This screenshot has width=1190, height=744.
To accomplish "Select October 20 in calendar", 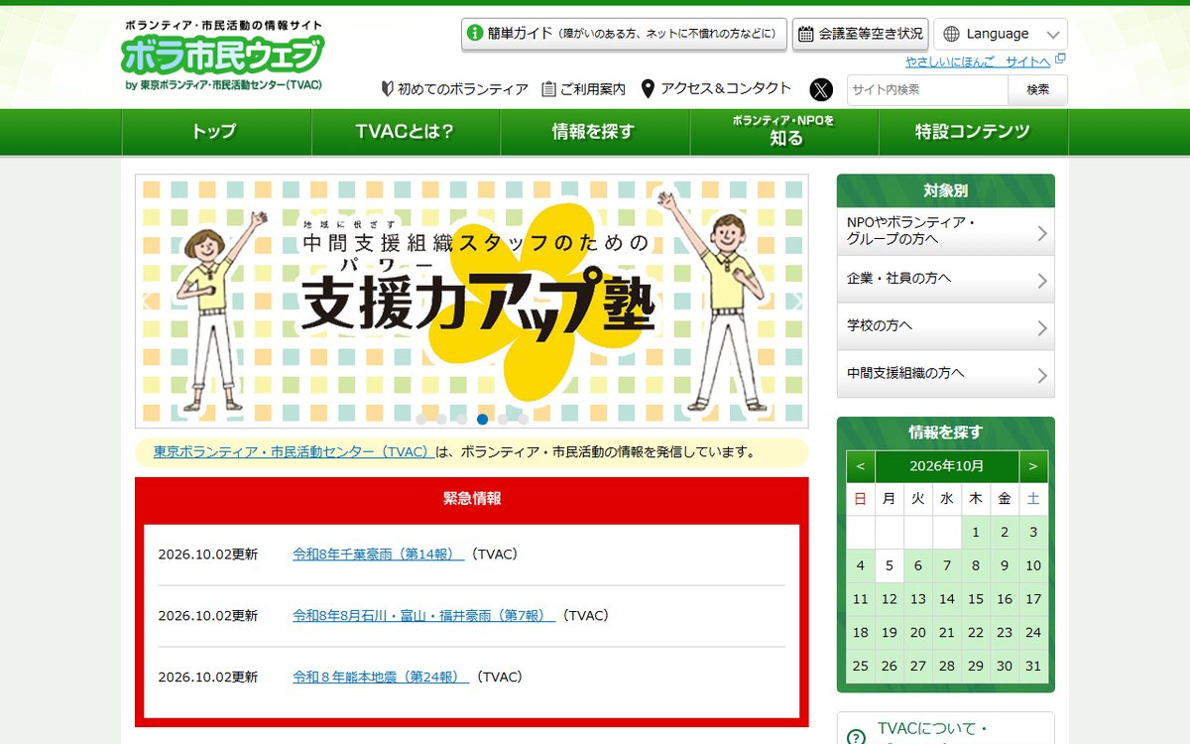I will (x=918, y=633).
